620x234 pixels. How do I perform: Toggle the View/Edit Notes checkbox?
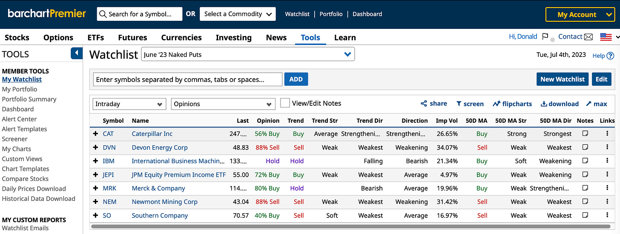pos(285,103)
